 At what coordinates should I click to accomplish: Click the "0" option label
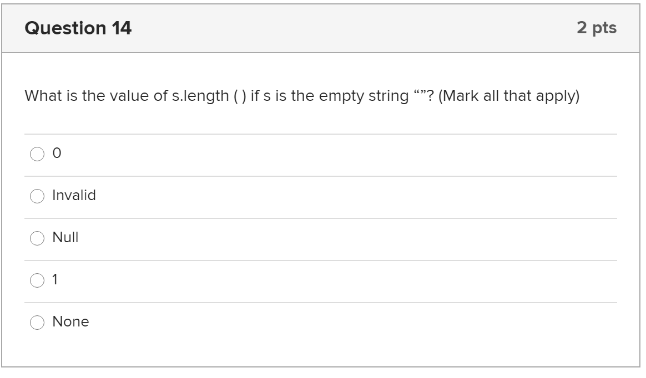[55, 153]
